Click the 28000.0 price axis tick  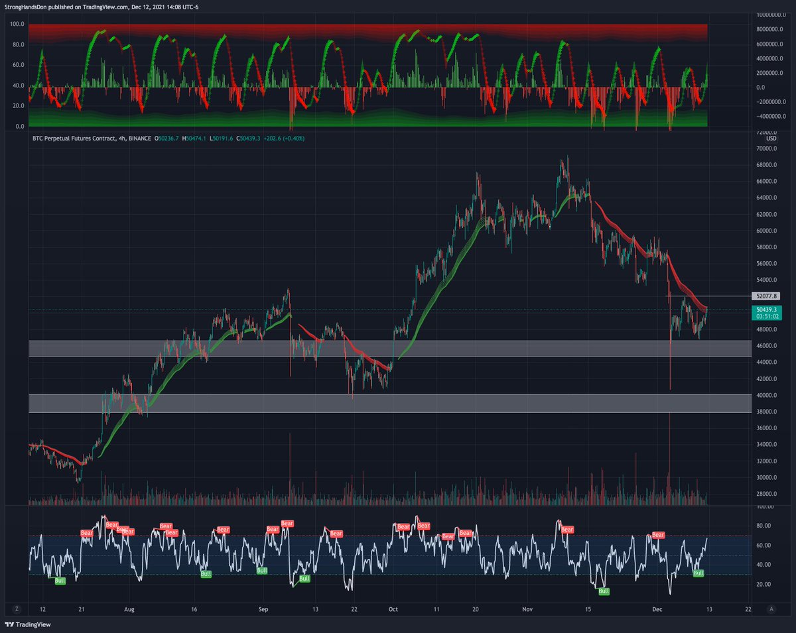pyautogui.click(x=767, y=494)
